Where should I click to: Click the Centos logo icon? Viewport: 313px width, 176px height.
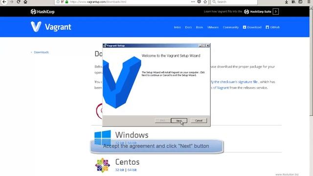102,165
